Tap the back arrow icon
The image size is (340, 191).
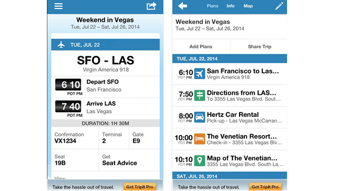pyautogui.click(x=182, y=6)
